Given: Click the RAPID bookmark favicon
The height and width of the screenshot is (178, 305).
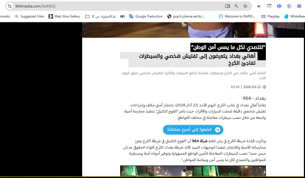Looking at the screenshot, I should pyautogui.click(x=221, y=16).
